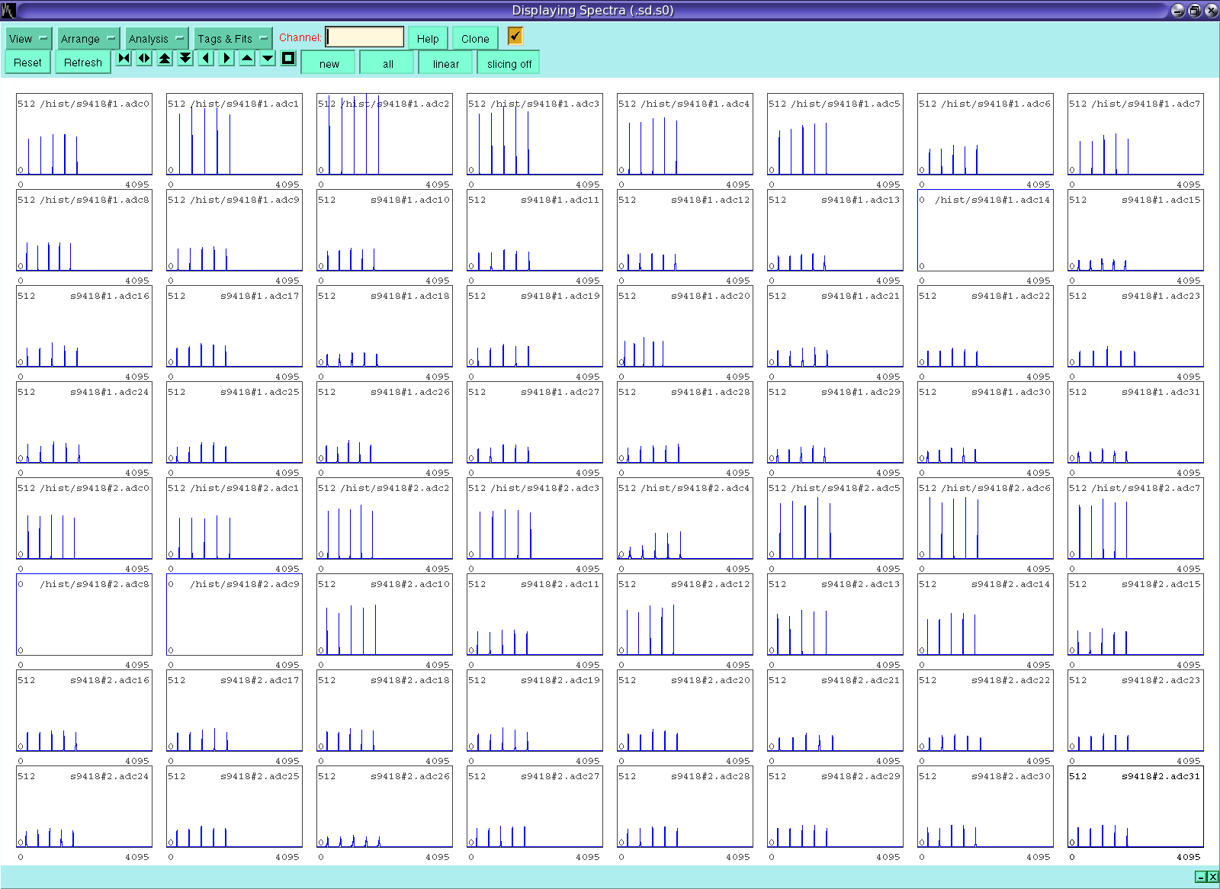Select the s9418#2.adc26 spectrum plot
This screenshot has width=1220, height=889.
pyautogui.click(x=384, y=807)
